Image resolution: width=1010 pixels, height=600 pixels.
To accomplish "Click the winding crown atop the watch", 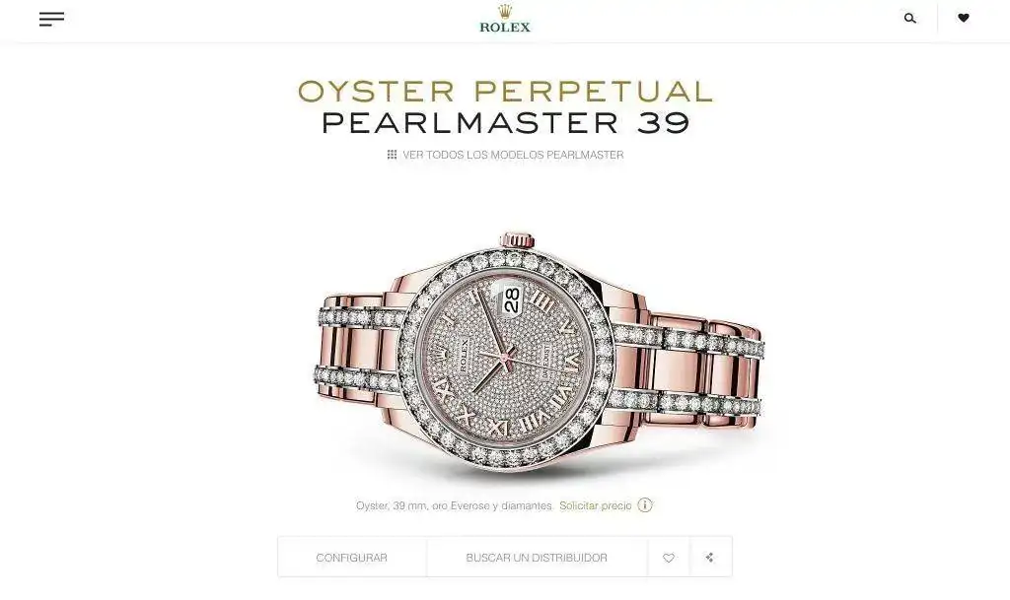I will point(517,239).
